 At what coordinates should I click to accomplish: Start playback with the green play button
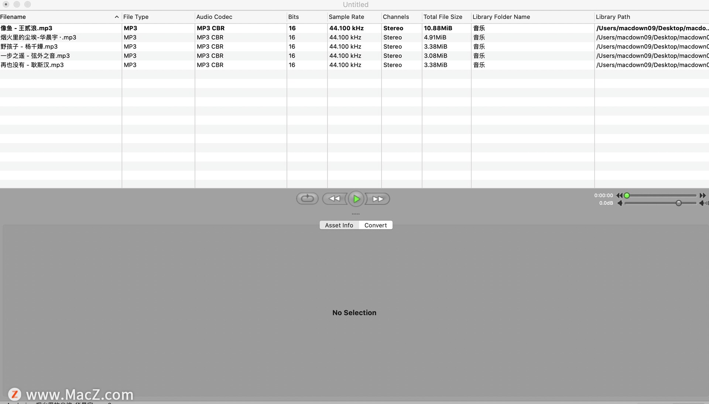356,199
